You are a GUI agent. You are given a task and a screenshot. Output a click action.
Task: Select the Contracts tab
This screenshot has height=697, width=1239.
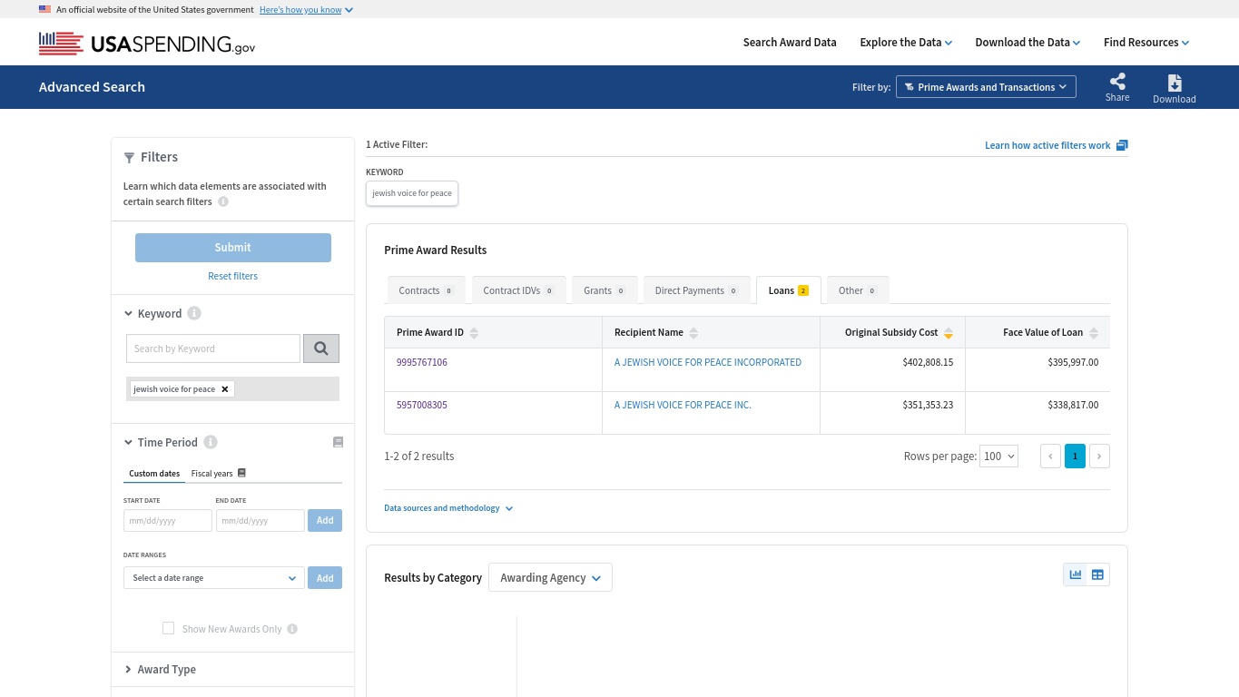pyautogui.click(x=426, y=290)
